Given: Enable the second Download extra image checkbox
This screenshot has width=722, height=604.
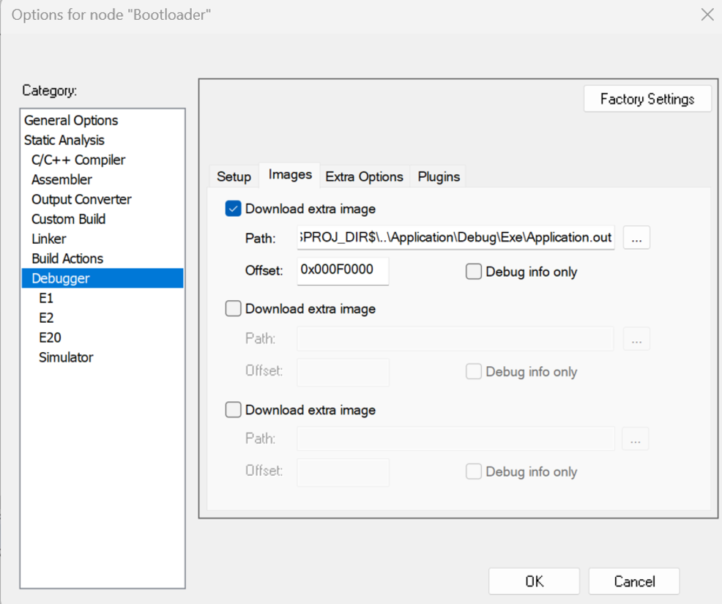Looking at the screenshot, I should [x=233, y=309].
